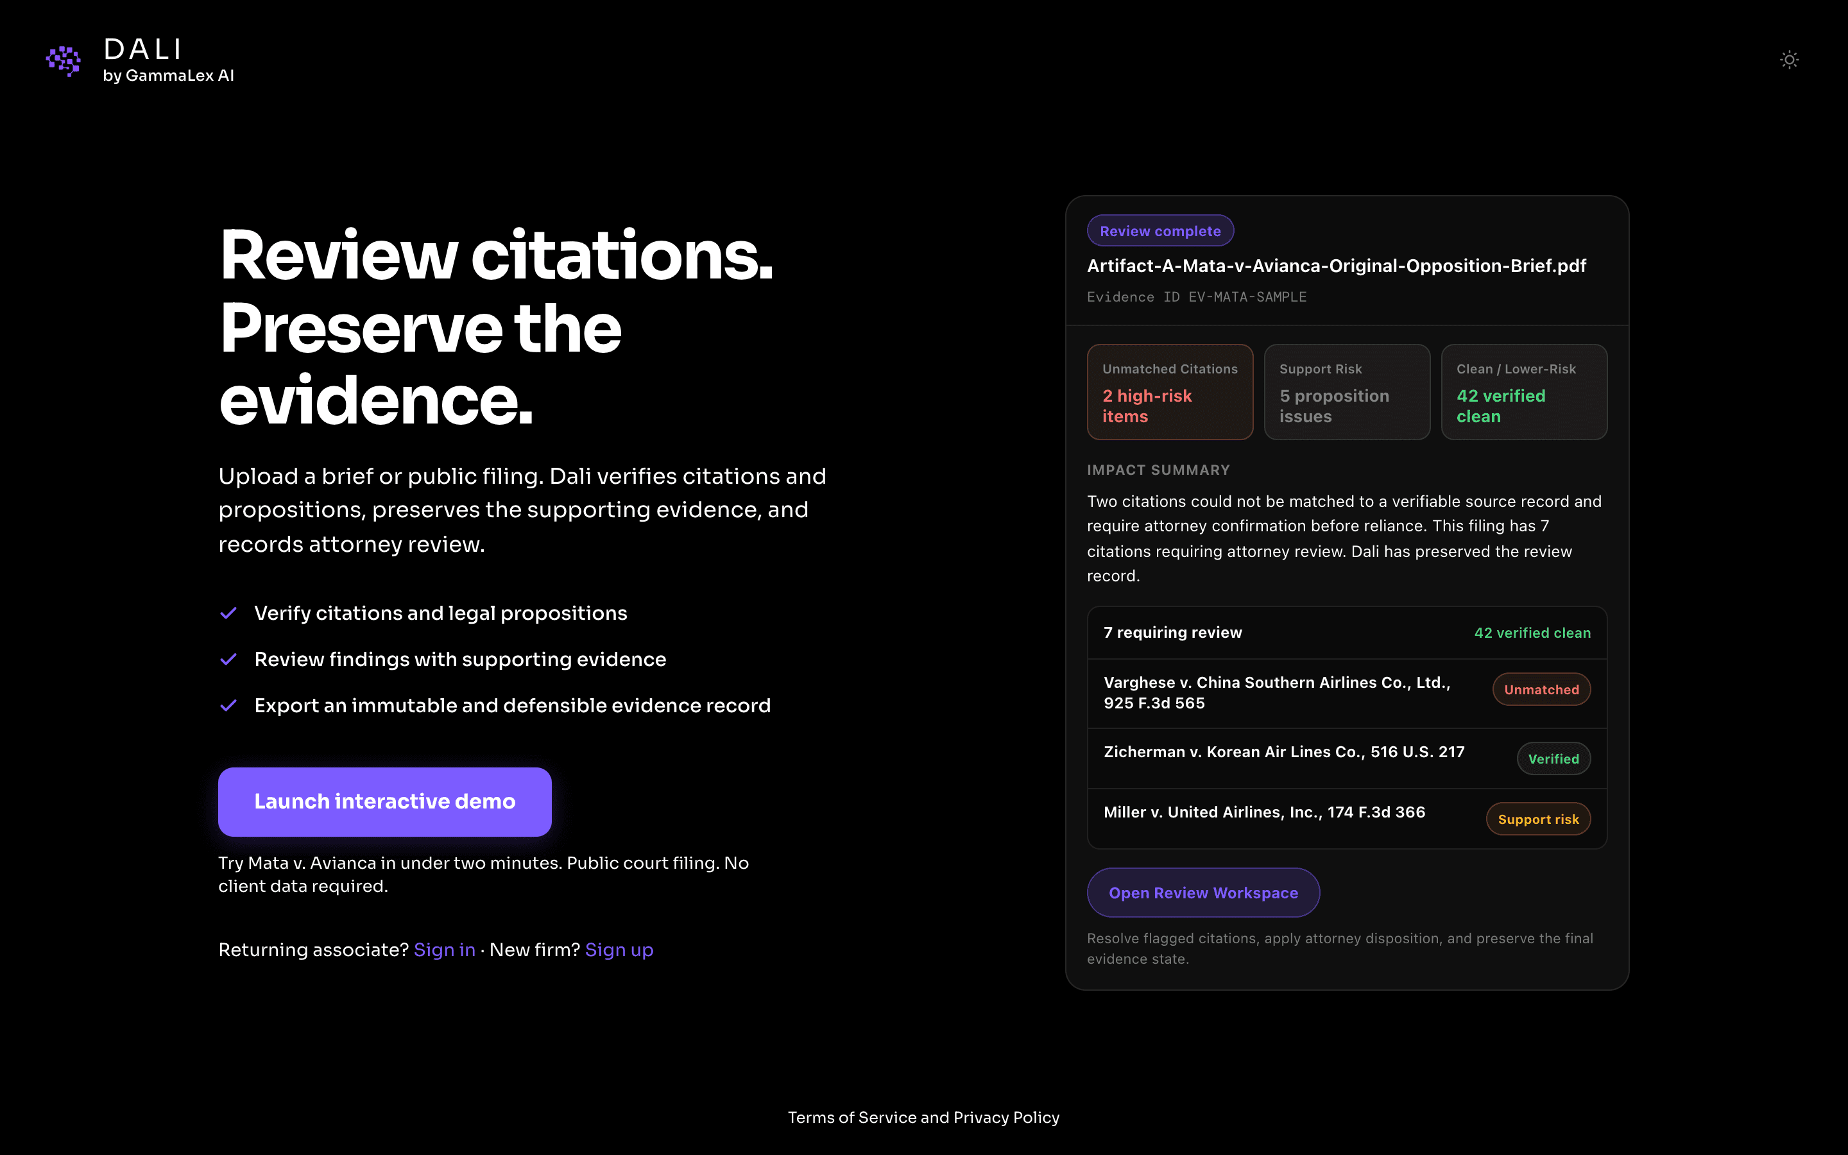
Task: Click checkmark beside 'Export an immutable' record
Action: tap(228, 705)
